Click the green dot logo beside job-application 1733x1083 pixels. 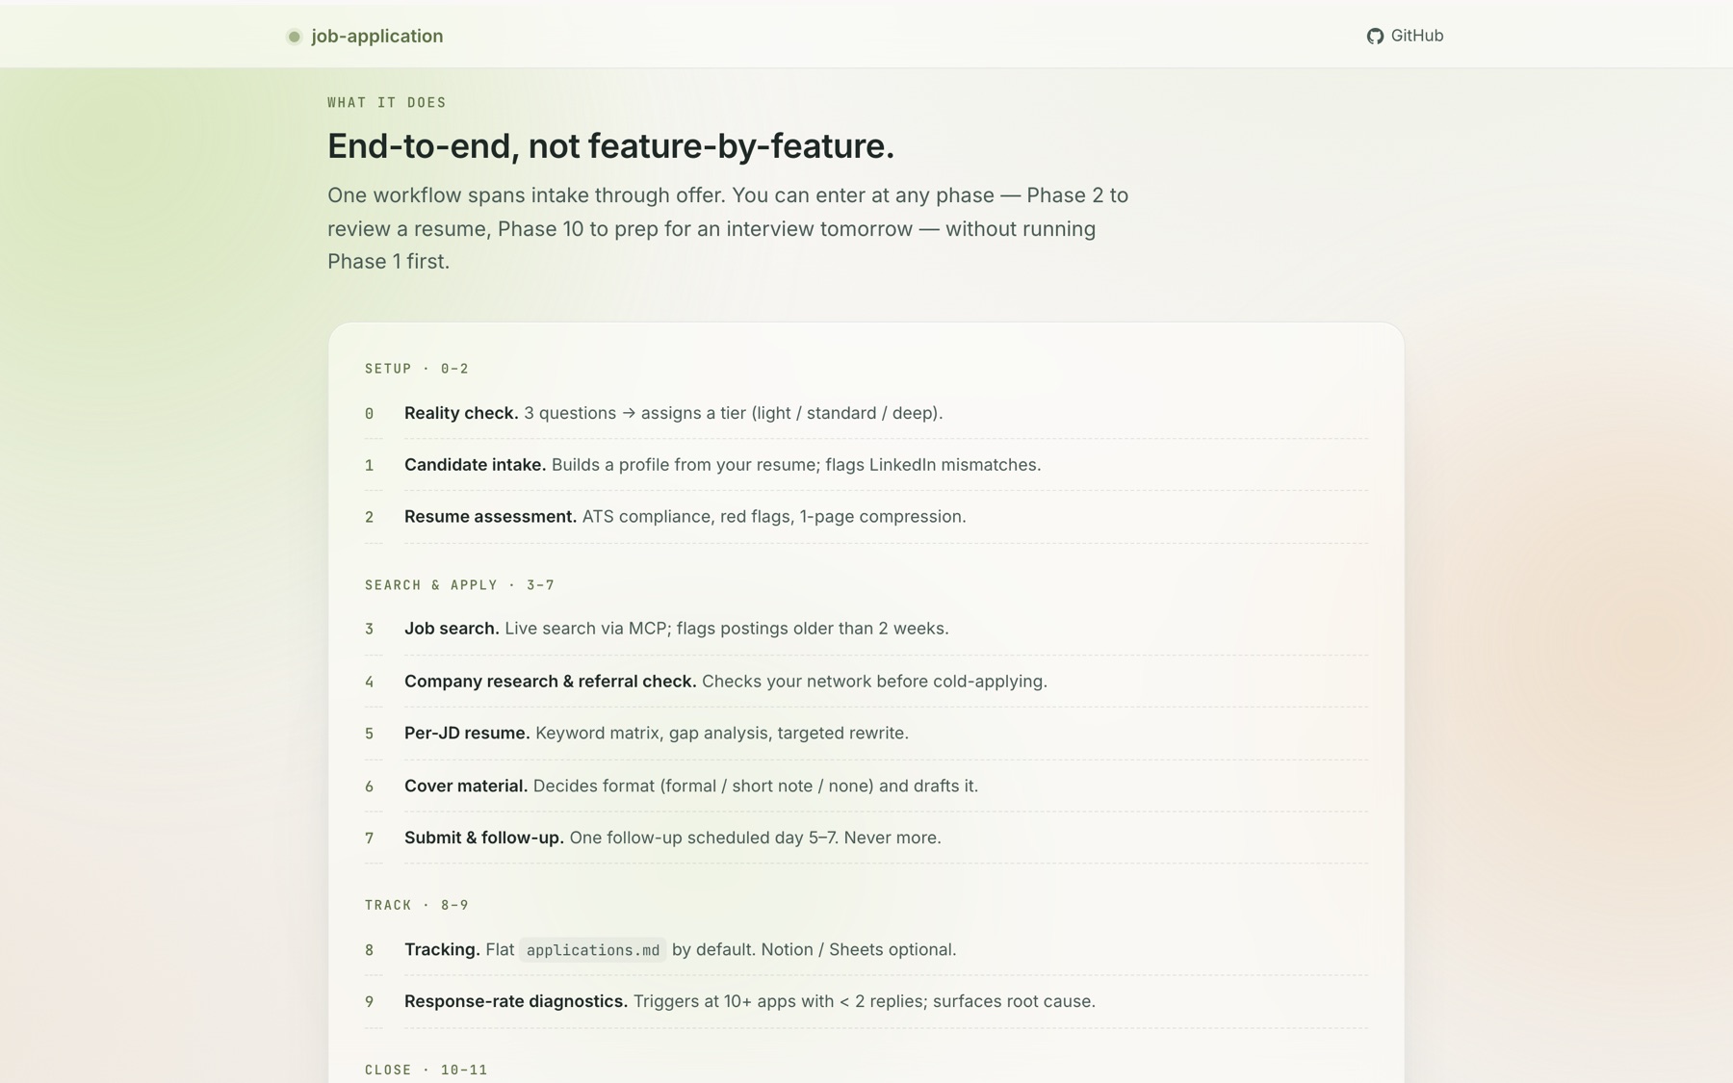(295, 37)
